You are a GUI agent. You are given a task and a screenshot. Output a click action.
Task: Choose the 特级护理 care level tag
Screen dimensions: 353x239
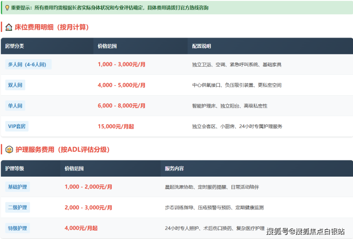[18, 228]
